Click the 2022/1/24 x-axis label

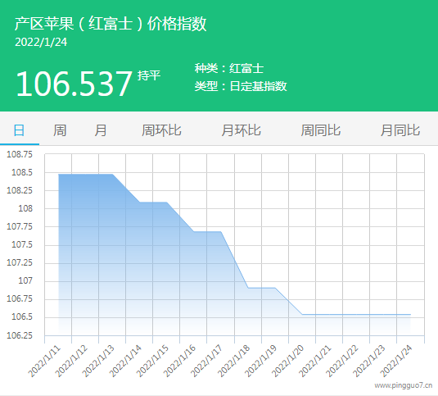tap(397, 361)
